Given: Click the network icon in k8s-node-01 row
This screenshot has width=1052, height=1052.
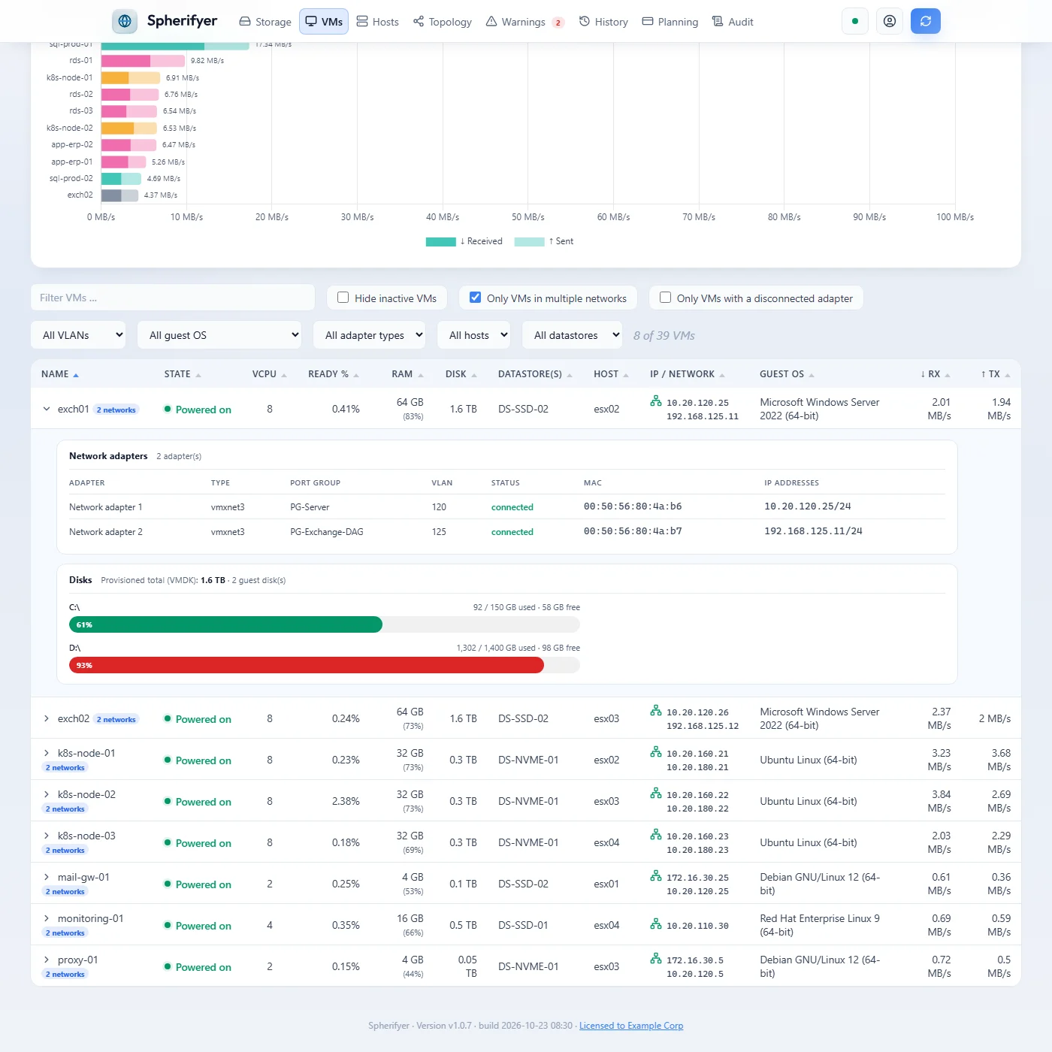Looking at the screenshot, I should (x=656, y=752).
